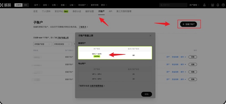Click the VIP 5 - VIP 8 row
The width and height of the screenshot is (226, 104).
coord(115,79)
